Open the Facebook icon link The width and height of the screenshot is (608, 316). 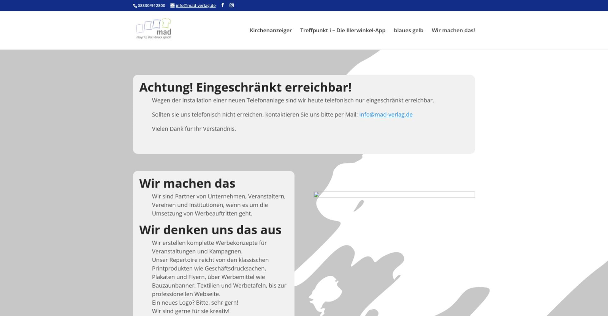click(223, 5)
